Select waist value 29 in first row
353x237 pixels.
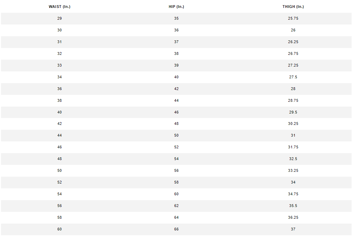point(60,18)
